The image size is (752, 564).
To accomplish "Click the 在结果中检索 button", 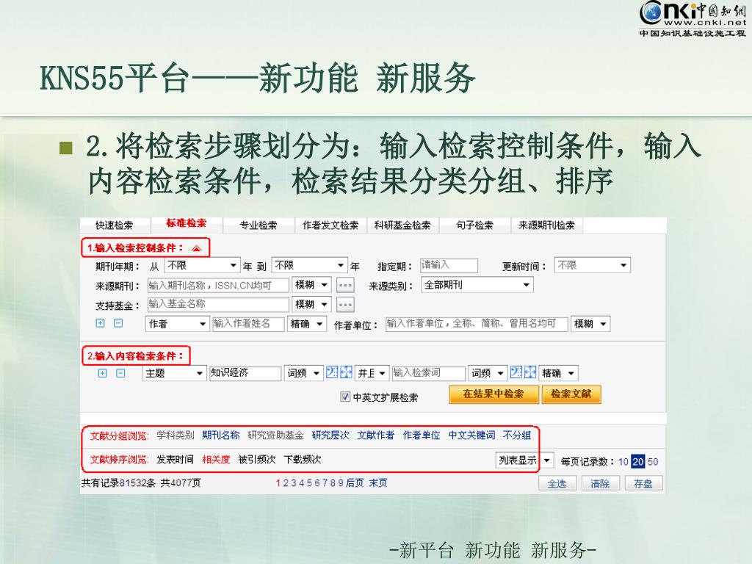I will 494,394.
